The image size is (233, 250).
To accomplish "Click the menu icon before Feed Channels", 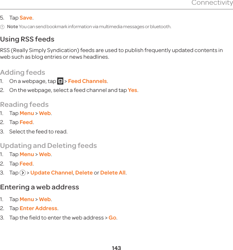I will [60, 81].
